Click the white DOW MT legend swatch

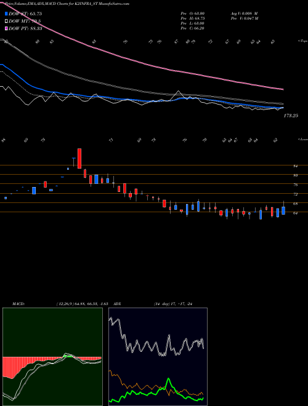(6, 22)
